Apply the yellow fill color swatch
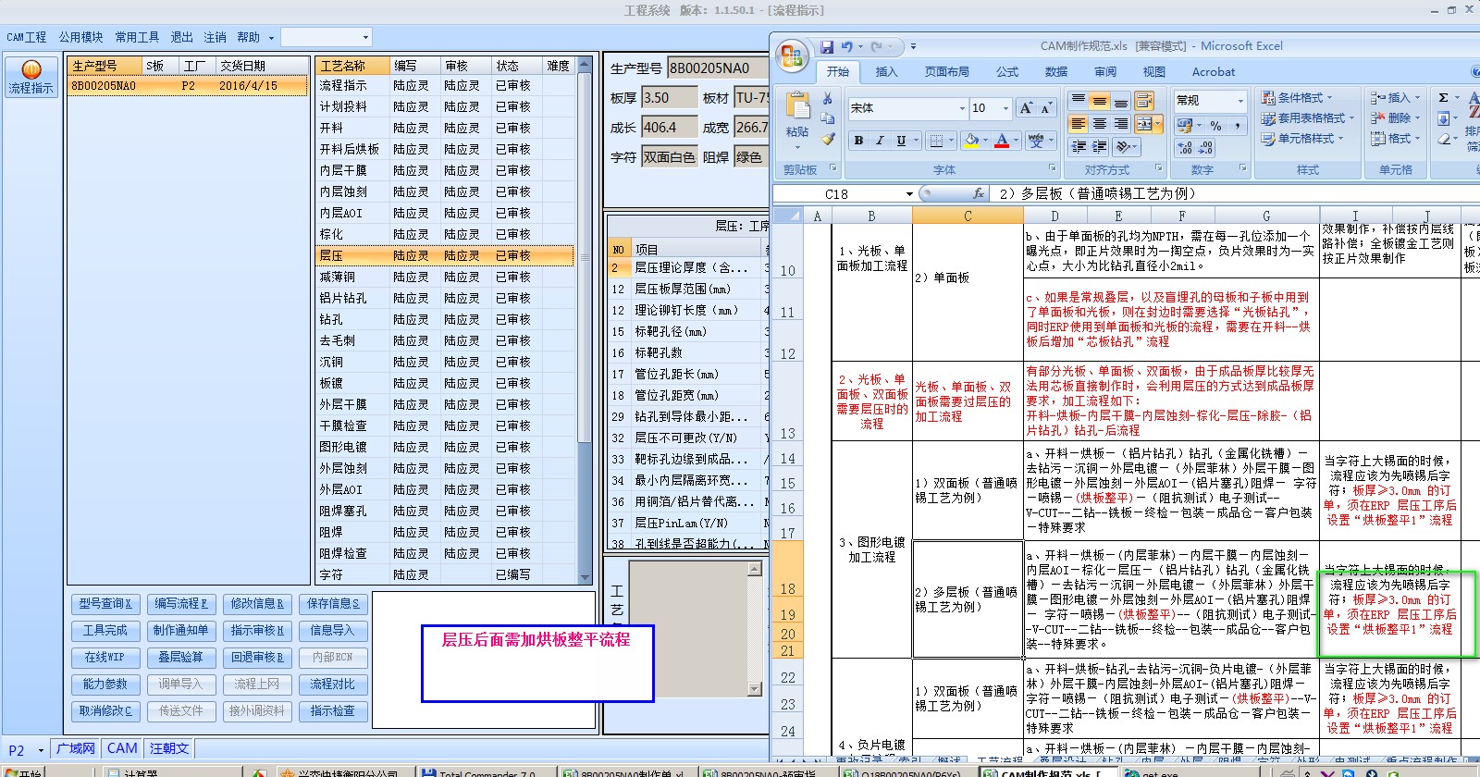 pos(971,141)
